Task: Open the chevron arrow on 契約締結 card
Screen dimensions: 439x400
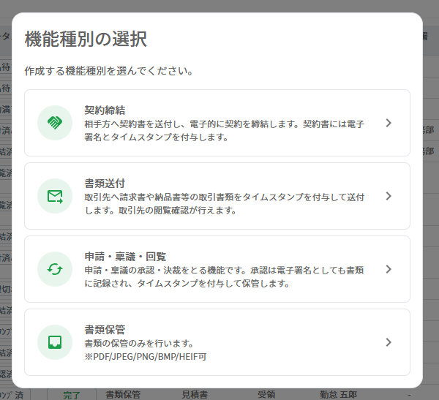Action: (x=389, y=123)
